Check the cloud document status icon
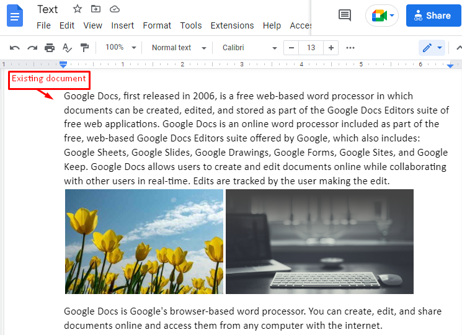This screenshot has height=335, width=462. [114, 9]
